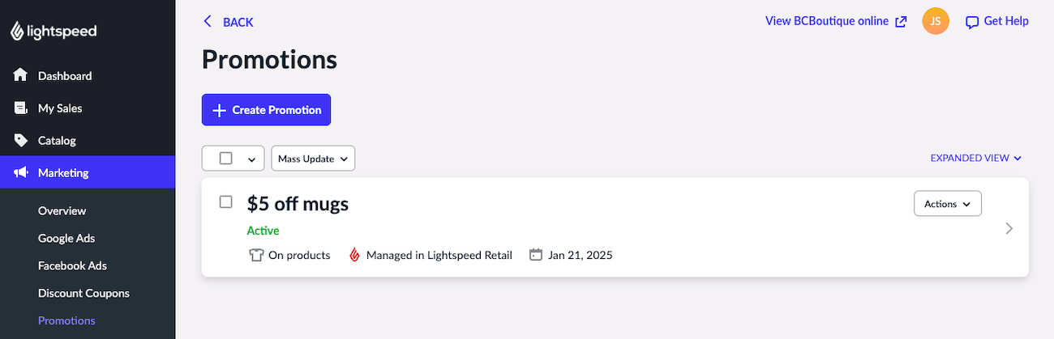Open promotion details with right chevron arrow
The image size is (1054, 339).
pyautogui.click(x=1009, y=228)
